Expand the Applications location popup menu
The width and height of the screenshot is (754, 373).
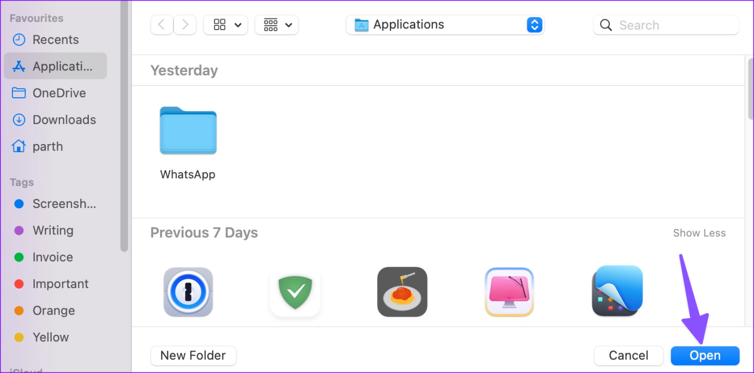click(x=534, y=25)
